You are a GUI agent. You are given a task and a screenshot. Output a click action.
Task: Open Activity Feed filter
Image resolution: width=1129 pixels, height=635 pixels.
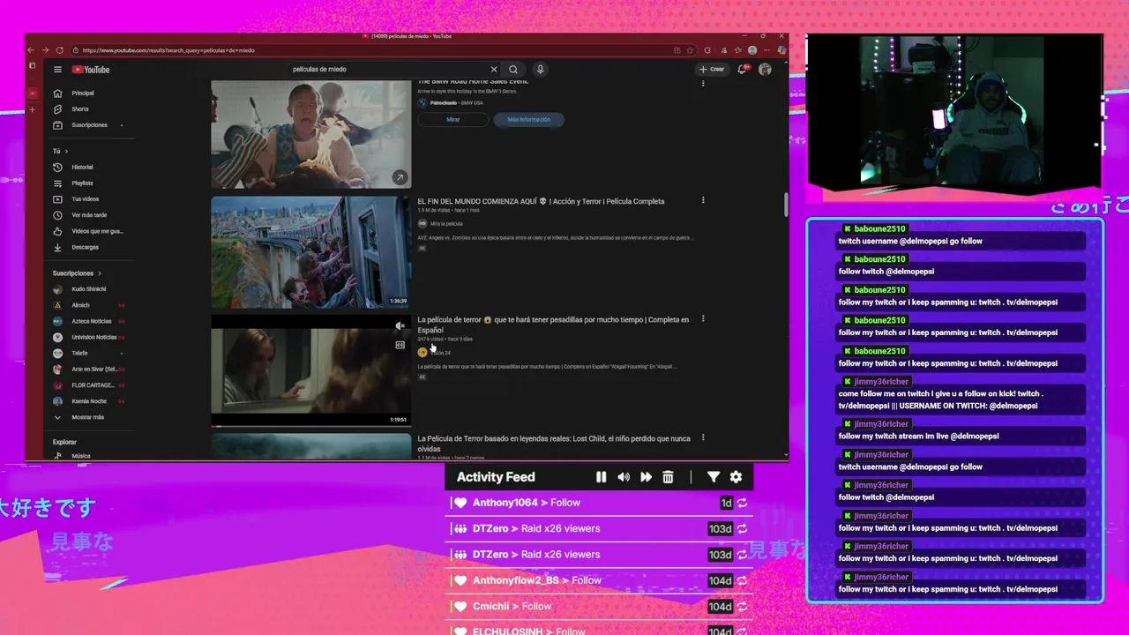pyautogui.click(x=714, y=477)
